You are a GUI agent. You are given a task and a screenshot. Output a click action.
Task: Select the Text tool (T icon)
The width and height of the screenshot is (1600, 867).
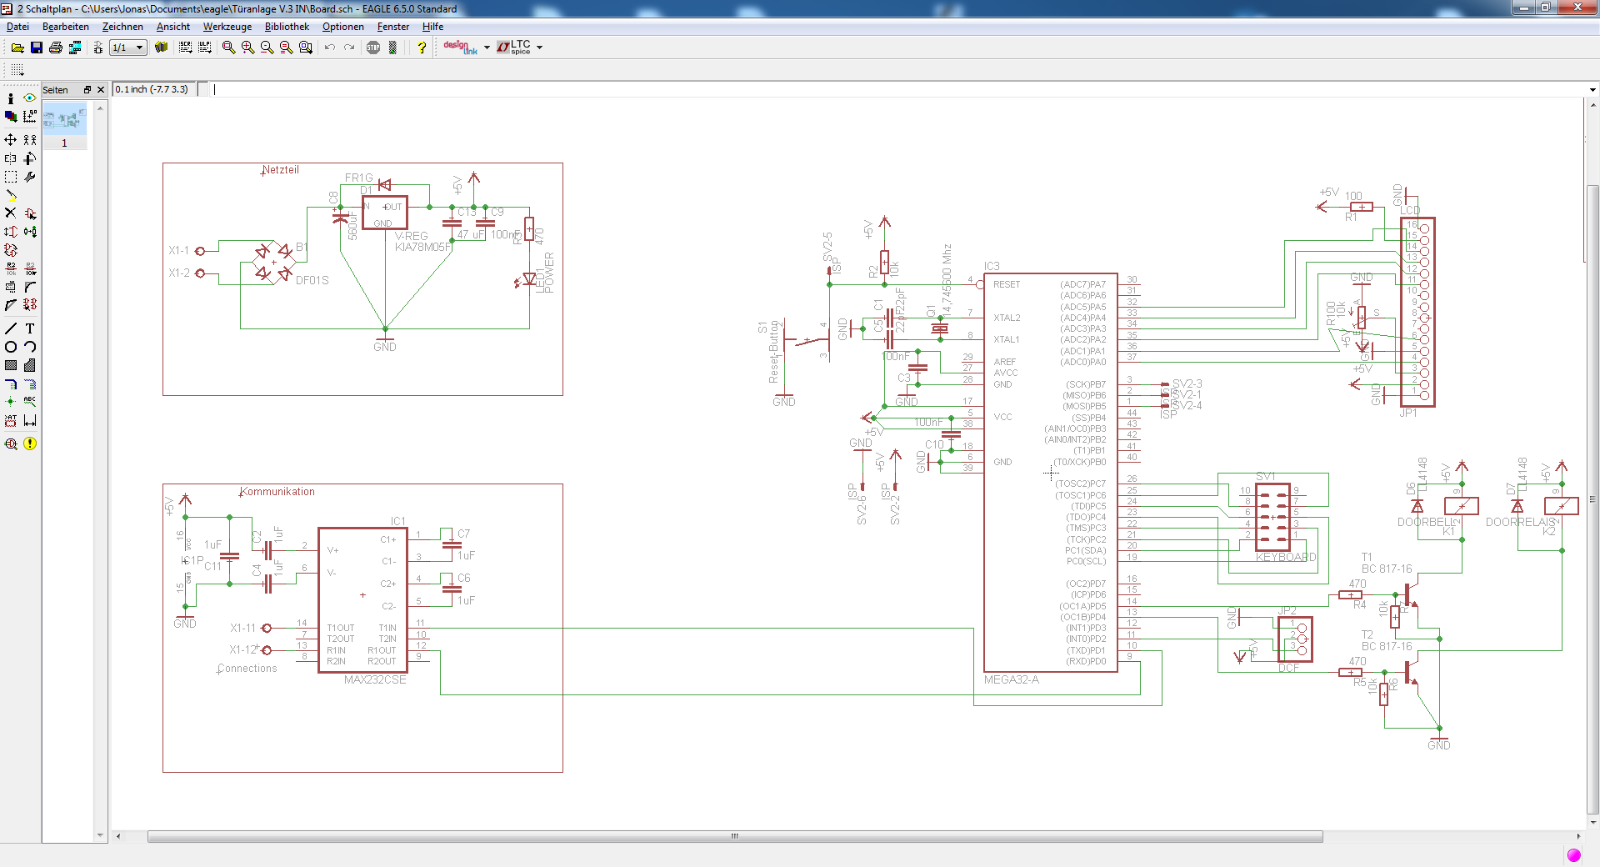30,328
